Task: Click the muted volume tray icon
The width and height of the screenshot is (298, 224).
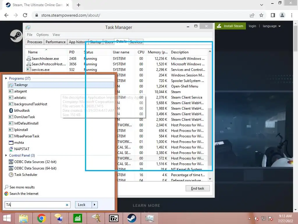Action: point(257,218)
